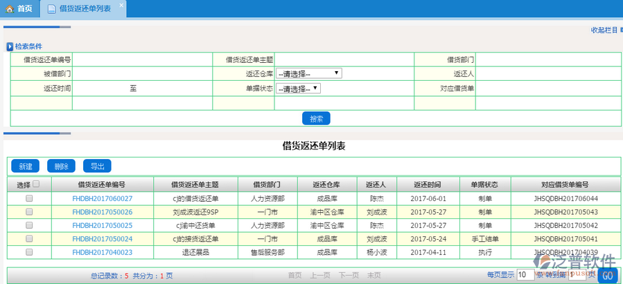Viewport: 623px width, 284px height.
Task: Click the 删除 button
Action: point(61,167)
